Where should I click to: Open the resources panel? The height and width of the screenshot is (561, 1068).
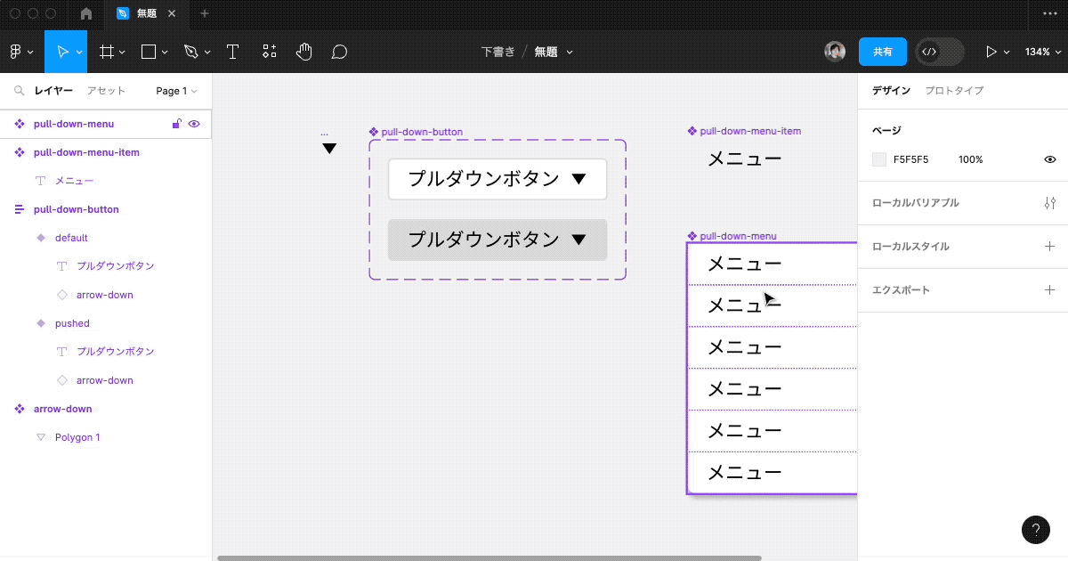(x=269, y=51)
